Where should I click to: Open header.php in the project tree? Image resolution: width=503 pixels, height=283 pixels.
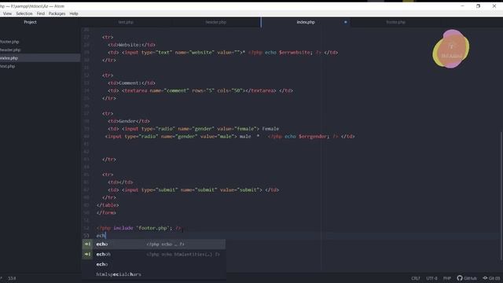click(x=10, y=50)
